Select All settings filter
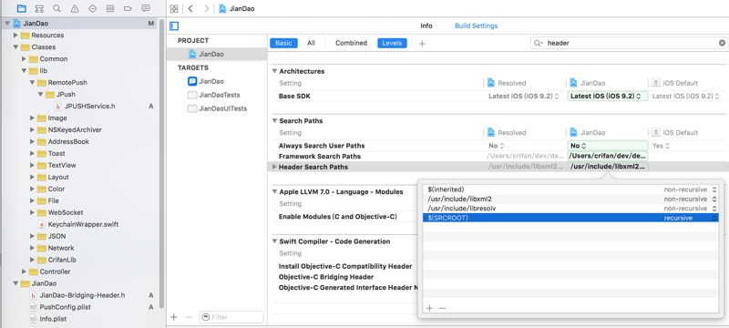The image size is (729, 328). (x=311, y=43)
